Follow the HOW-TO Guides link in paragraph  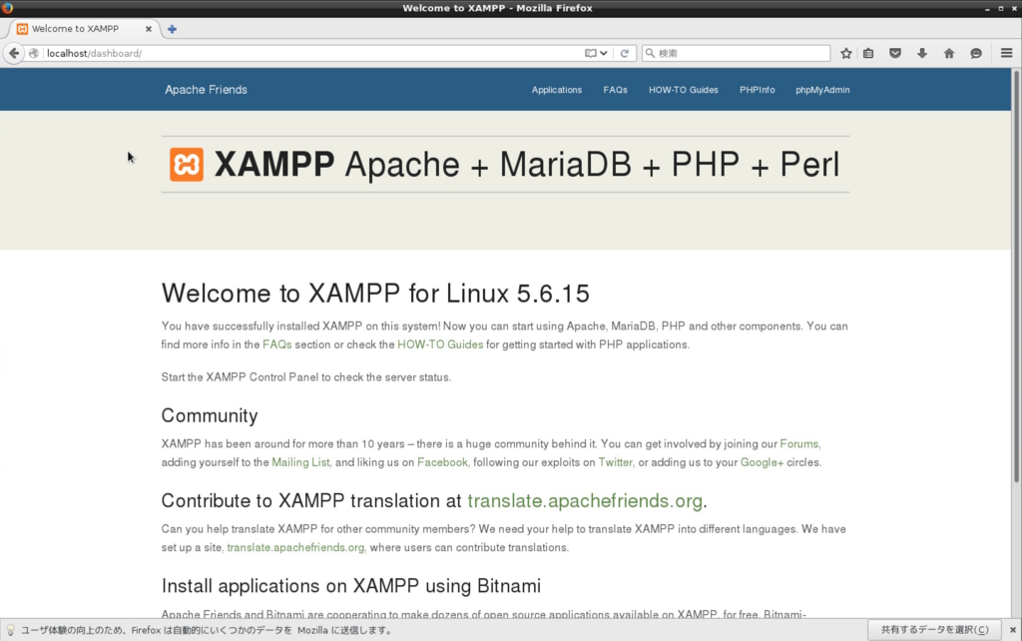[440, 344]
